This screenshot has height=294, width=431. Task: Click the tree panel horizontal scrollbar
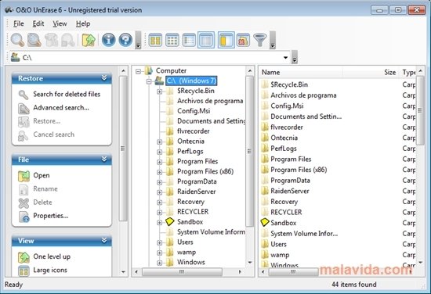pyautogui.click(x=182, y=272)
